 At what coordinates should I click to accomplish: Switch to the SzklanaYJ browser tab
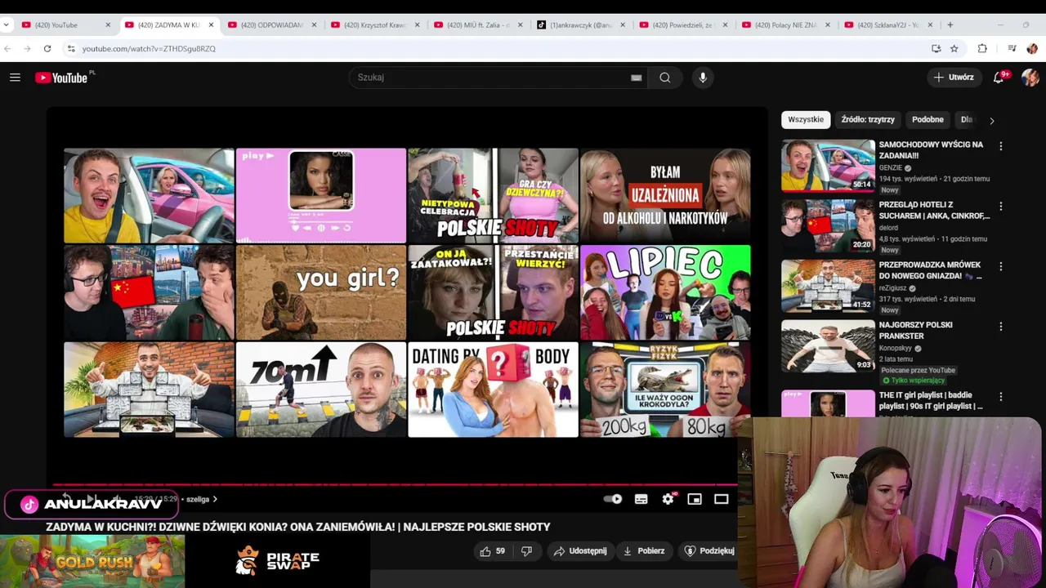tap(888, 25)
